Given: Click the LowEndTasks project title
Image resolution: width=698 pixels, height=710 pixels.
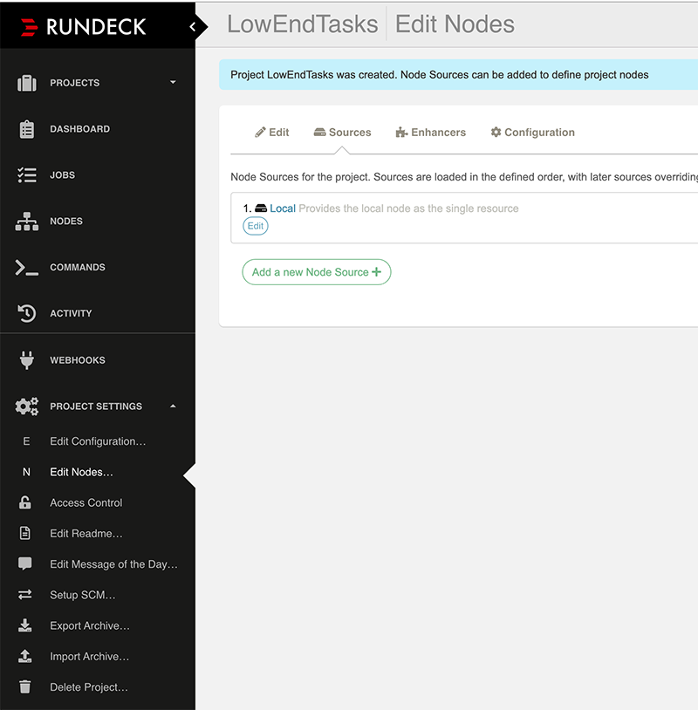Looking at the screenshot, I should click(x=303, y=24).
